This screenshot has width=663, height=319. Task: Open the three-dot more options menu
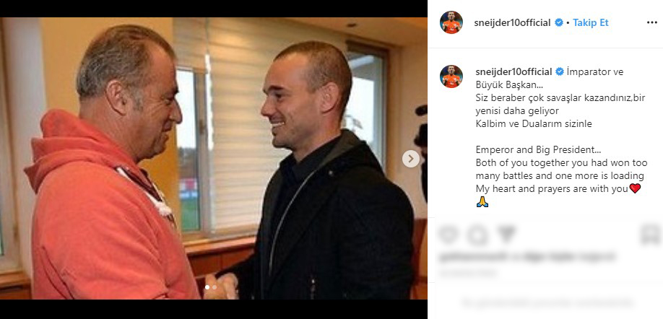tap(652, 23)
